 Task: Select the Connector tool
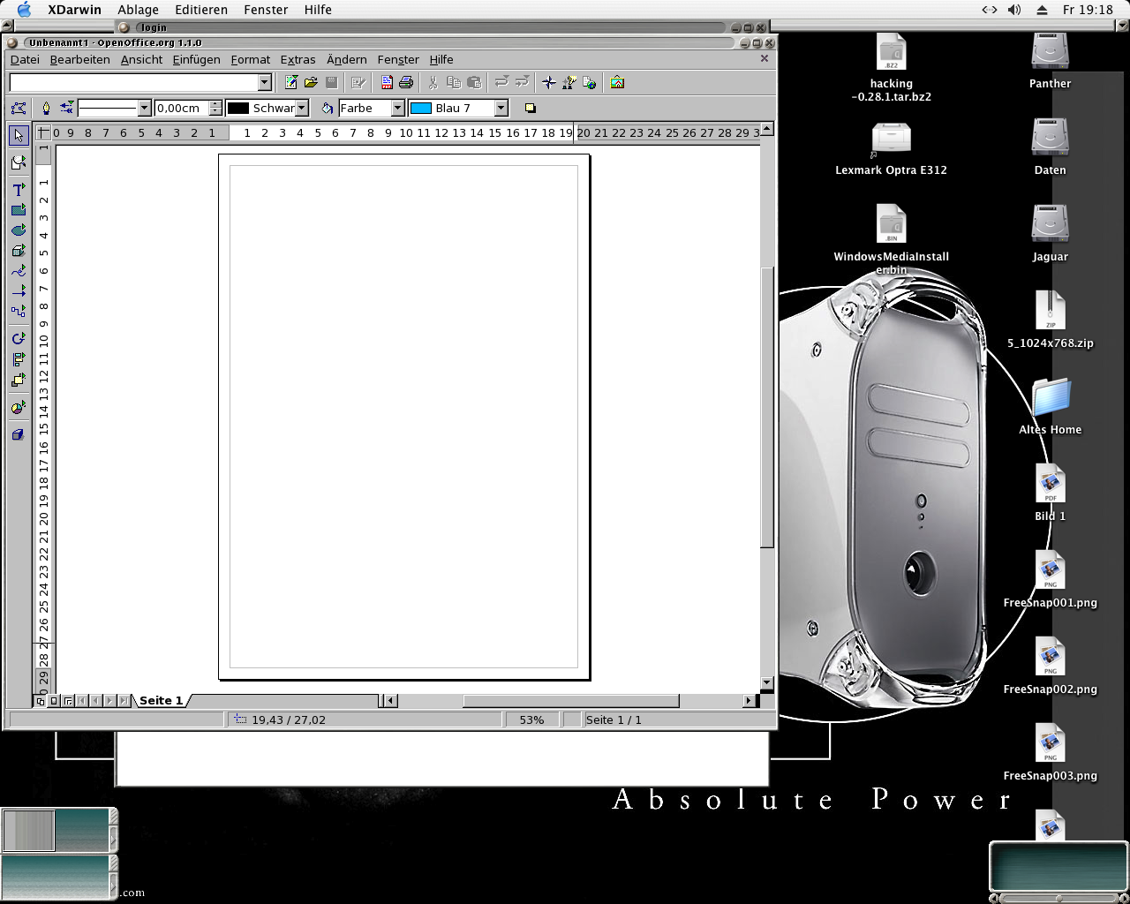pyautogui.click(x=19, y=311)
